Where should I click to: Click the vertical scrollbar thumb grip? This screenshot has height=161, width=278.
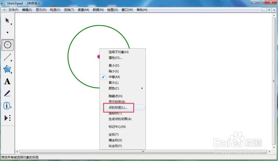pos(274,81)
